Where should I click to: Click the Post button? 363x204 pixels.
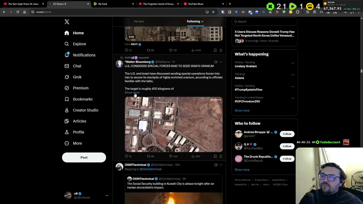tap(84, 158)
